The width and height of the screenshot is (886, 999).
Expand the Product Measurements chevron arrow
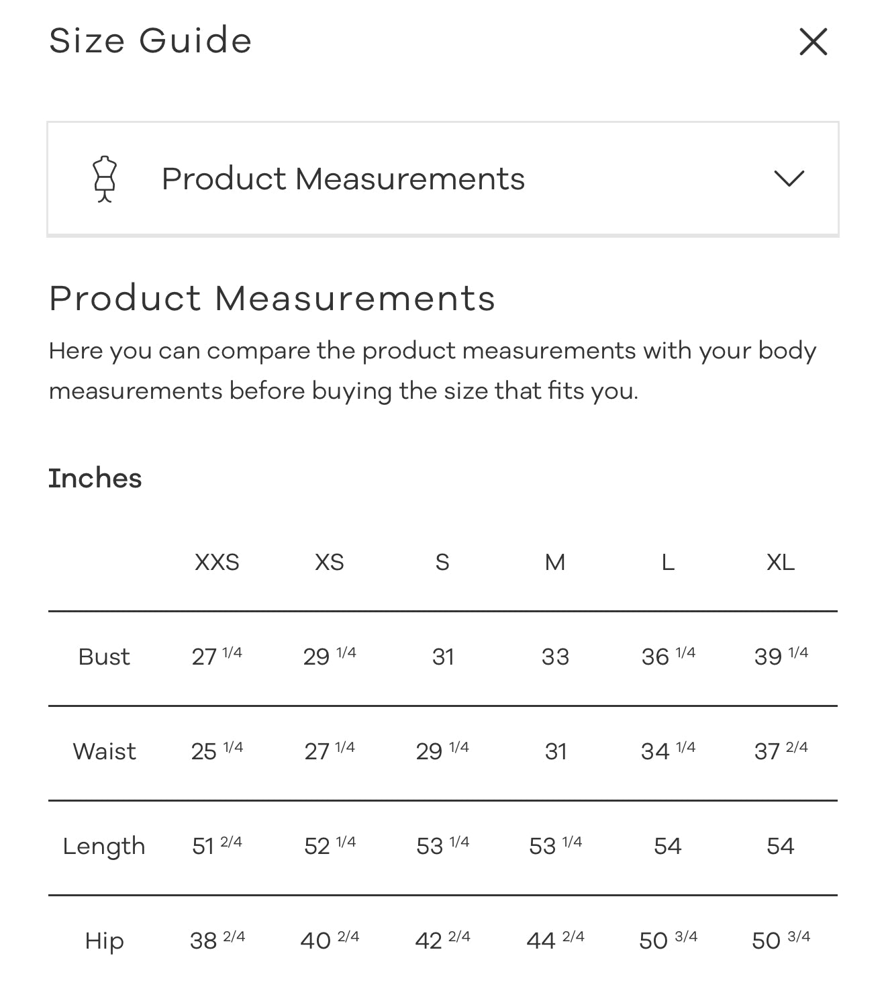[789, 179]
